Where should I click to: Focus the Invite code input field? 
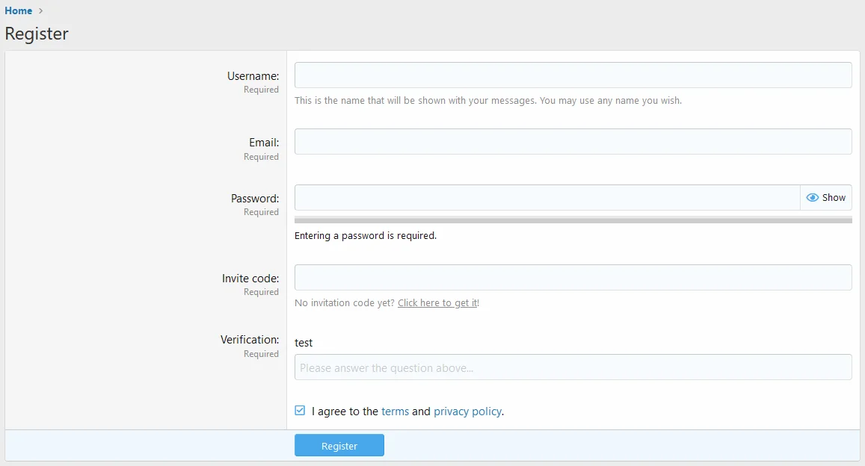573,278
